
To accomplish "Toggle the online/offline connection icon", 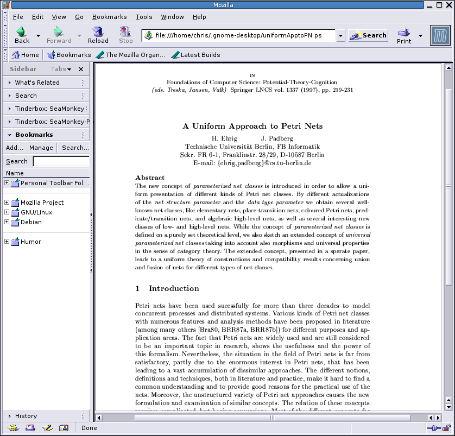I will (x=433, y=428).
